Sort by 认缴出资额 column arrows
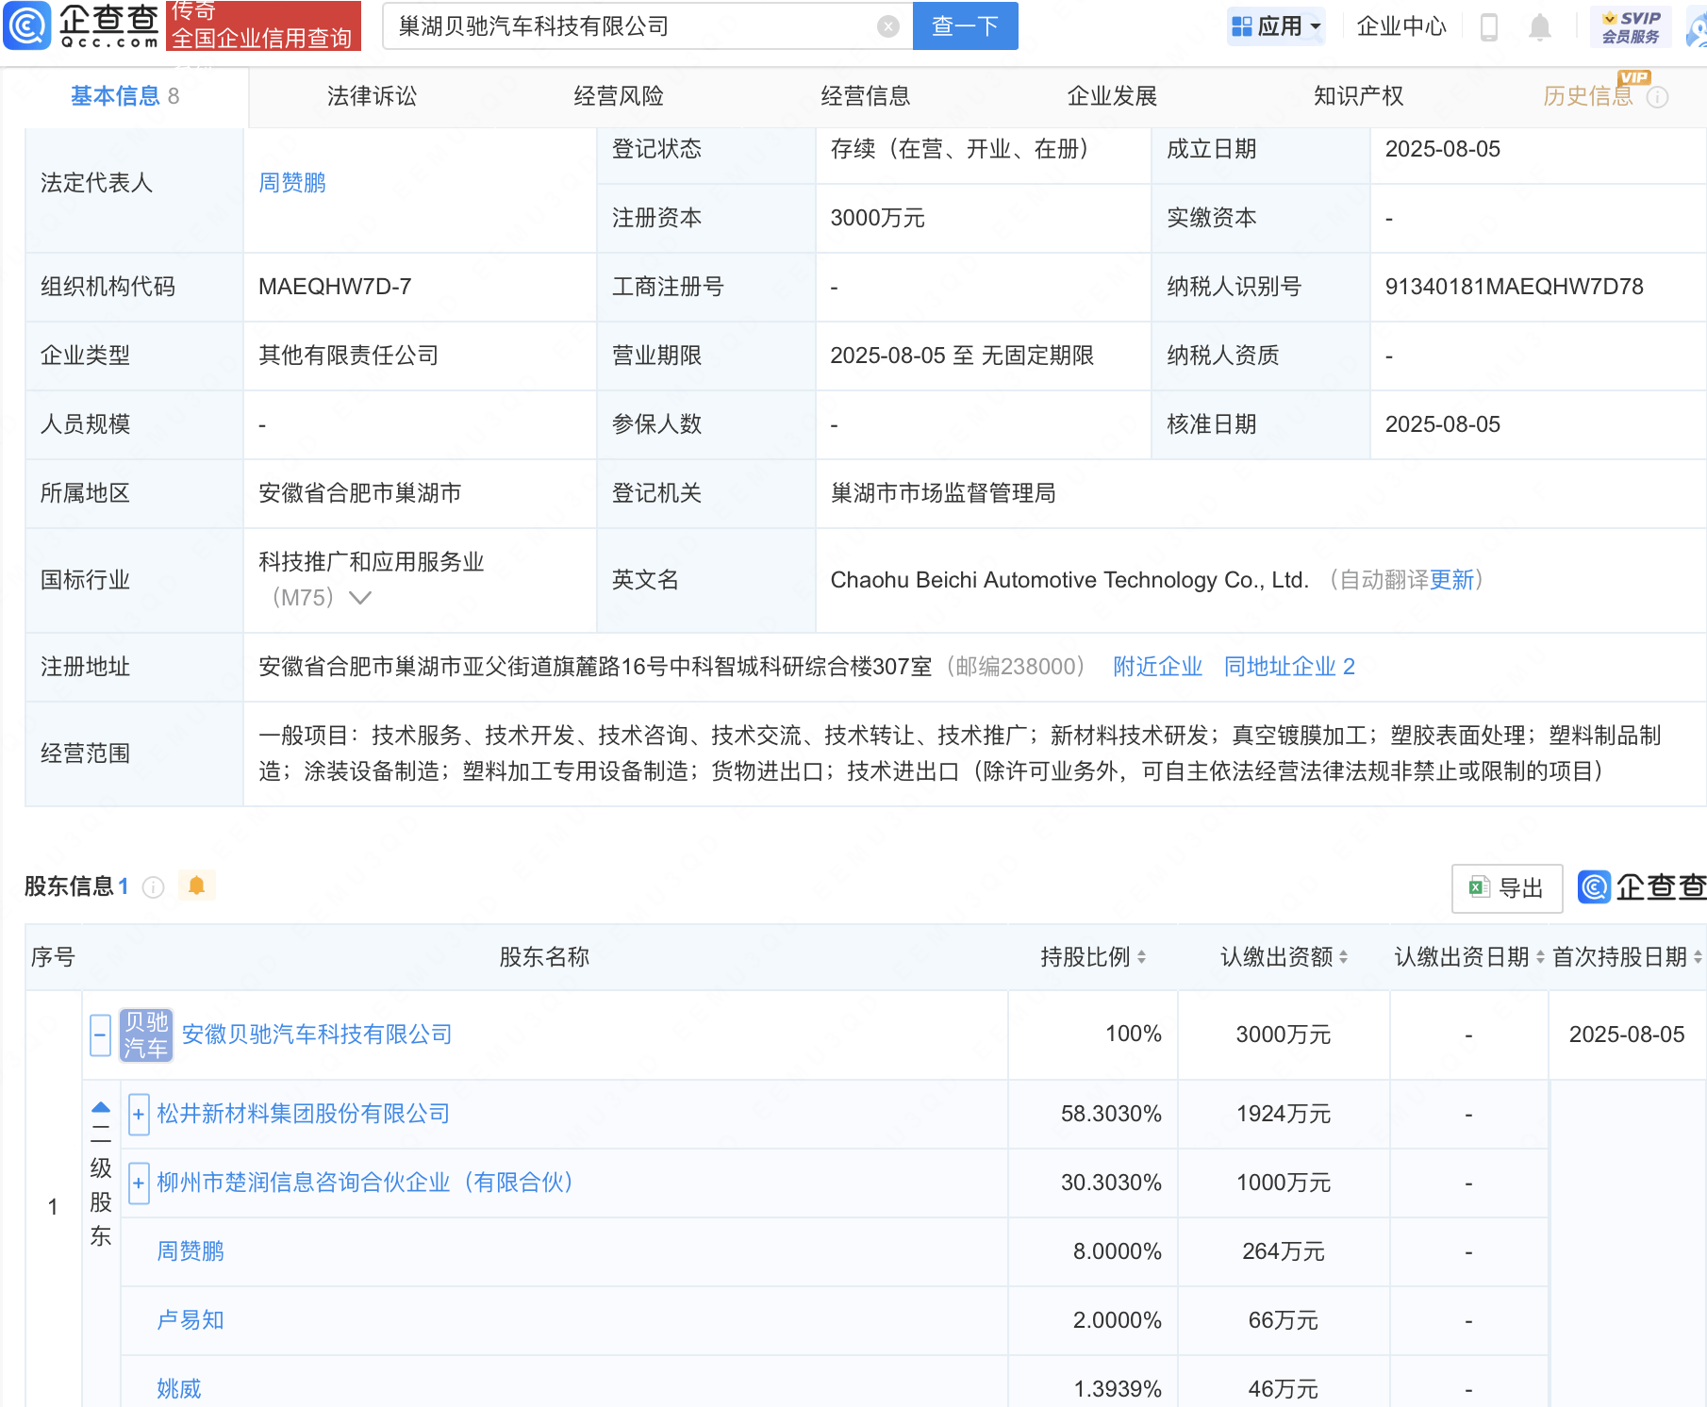 1343,957
